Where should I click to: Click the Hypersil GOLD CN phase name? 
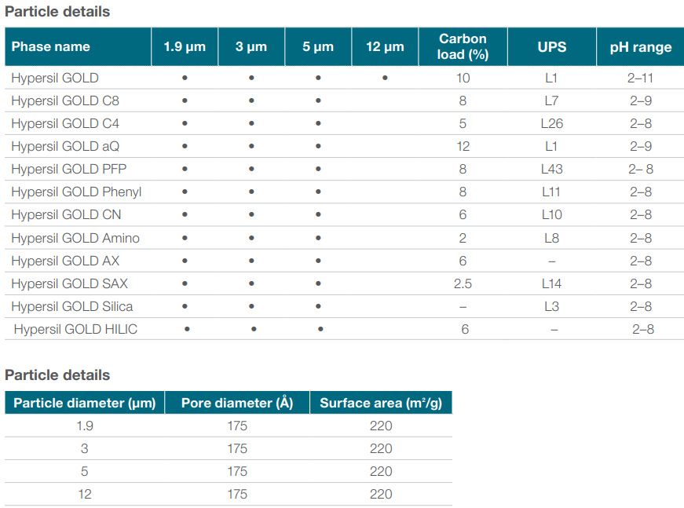(66, 214)
